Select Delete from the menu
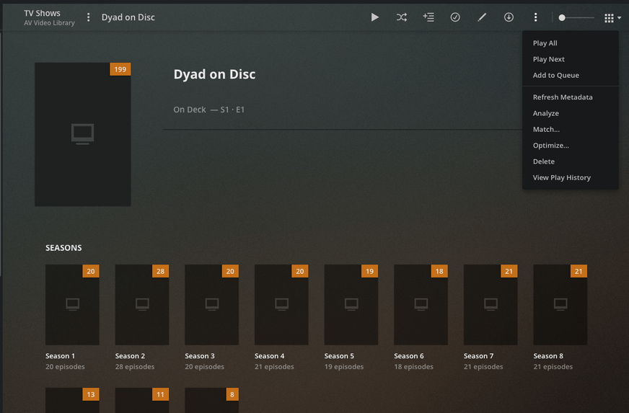Image resolution: width=629 pixels, height=413 pixels. (x=570, y=161)
